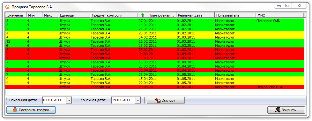Click the exit door icon on Закрыть
312x121 pixels.
(278, 110)
